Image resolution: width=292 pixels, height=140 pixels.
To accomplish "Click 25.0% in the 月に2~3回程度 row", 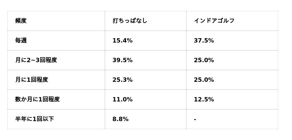I will pyautogui.click(x=204, y=60).
